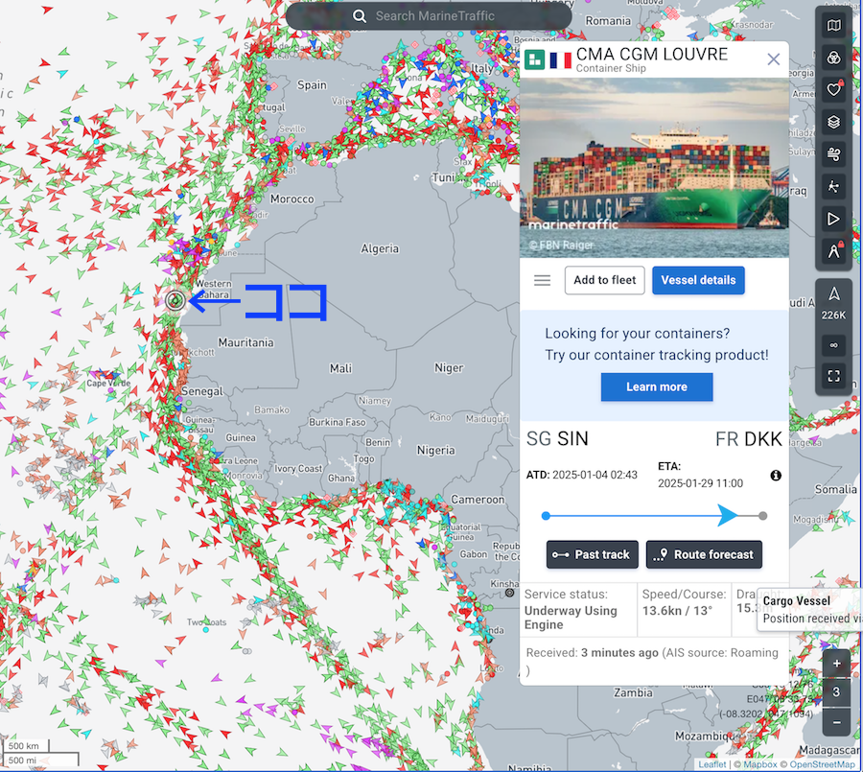Open the vessel filters icon

tap(834, 58)
